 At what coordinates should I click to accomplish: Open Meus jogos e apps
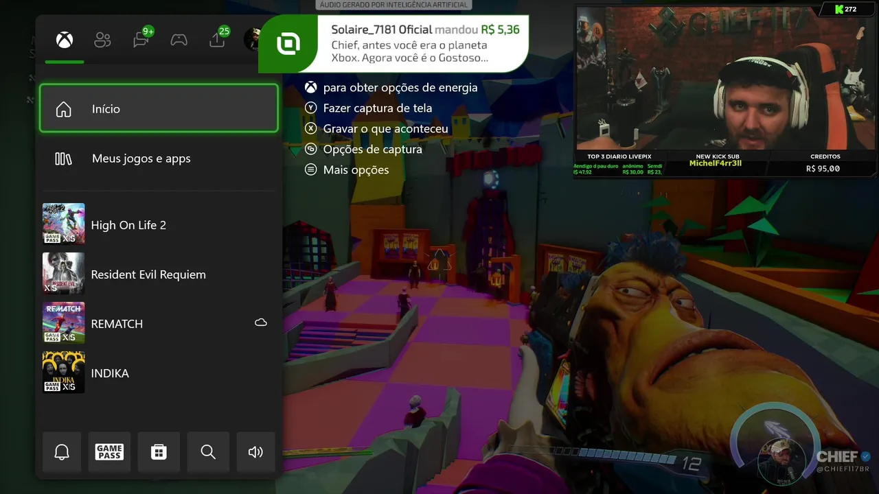(x=159, y=158)
